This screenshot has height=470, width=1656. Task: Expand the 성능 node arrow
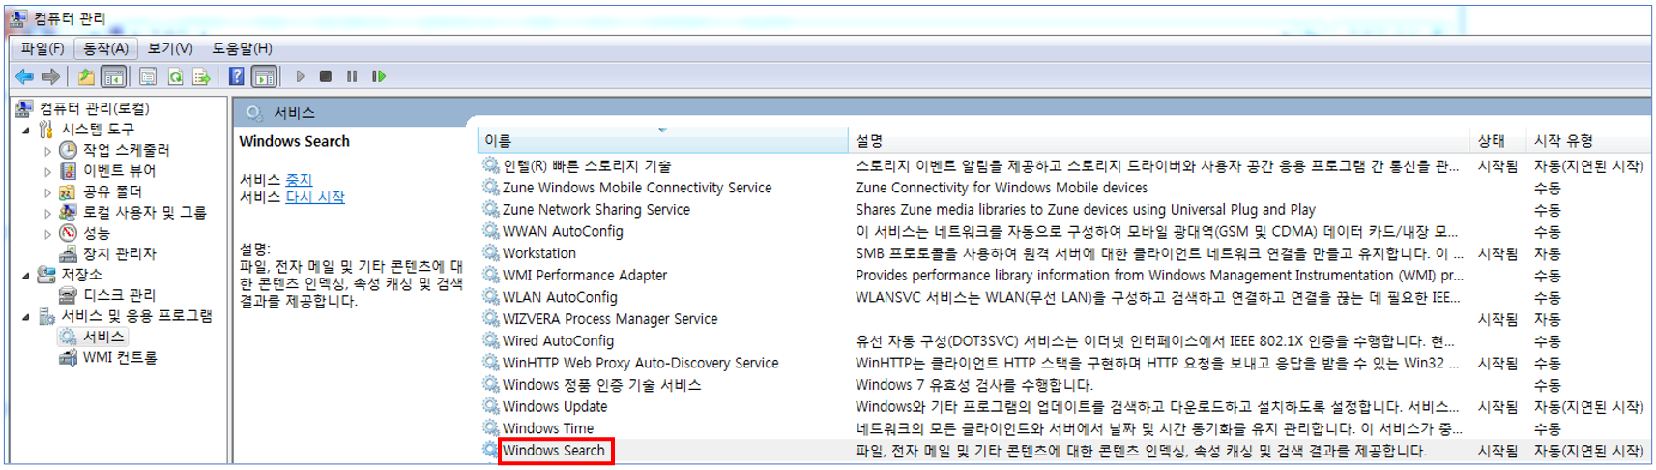pos(48,234)
